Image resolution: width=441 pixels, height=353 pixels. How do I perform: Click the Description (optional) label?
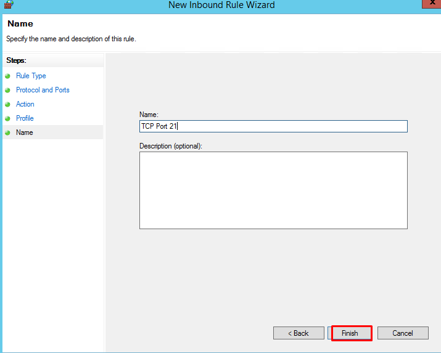(x=171, y=146)
